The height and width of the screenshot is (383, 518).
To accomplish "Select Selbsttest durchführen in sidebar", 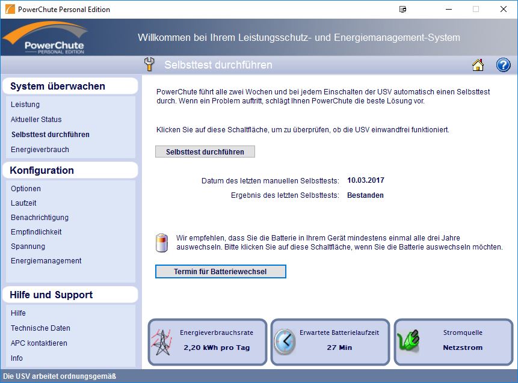I will 50,134.
